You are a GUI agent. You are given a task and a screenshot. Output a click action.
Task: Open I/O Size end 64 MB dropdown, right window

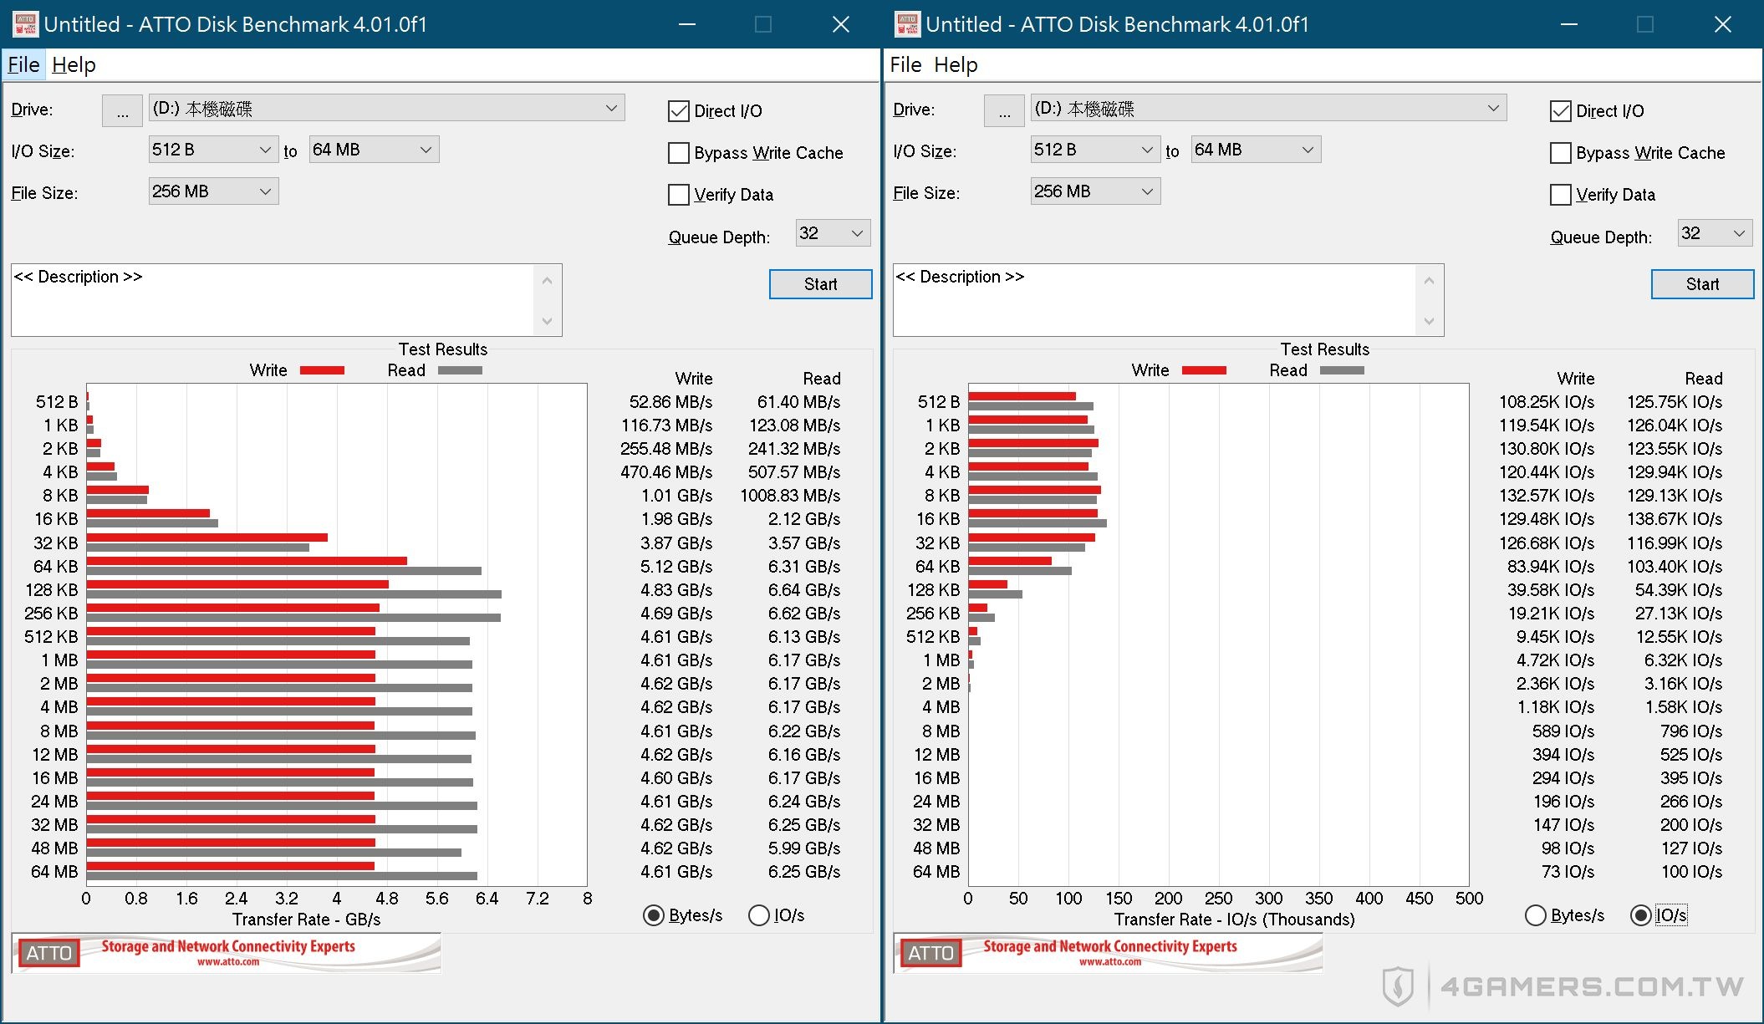[1256, 150]
